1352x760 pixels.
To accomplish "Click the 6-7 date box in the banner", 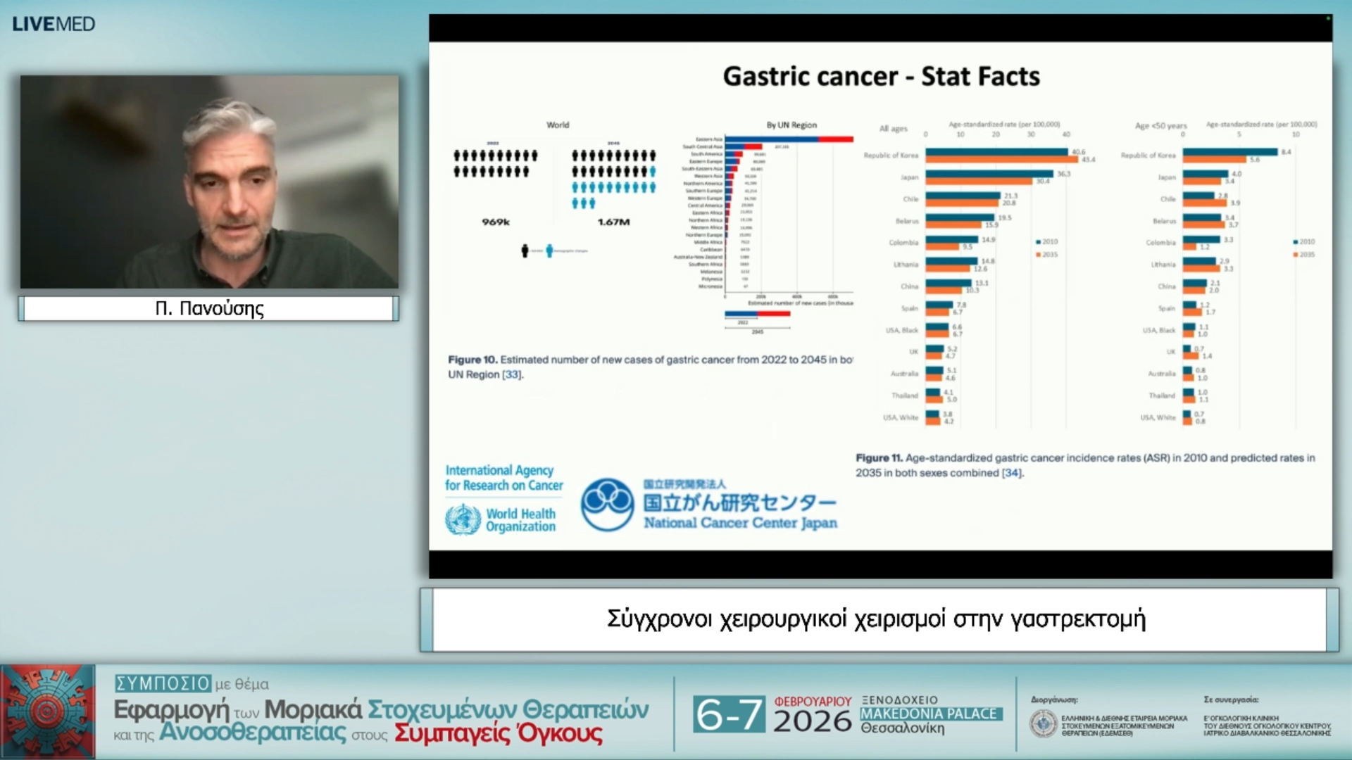I will [728, 714].
